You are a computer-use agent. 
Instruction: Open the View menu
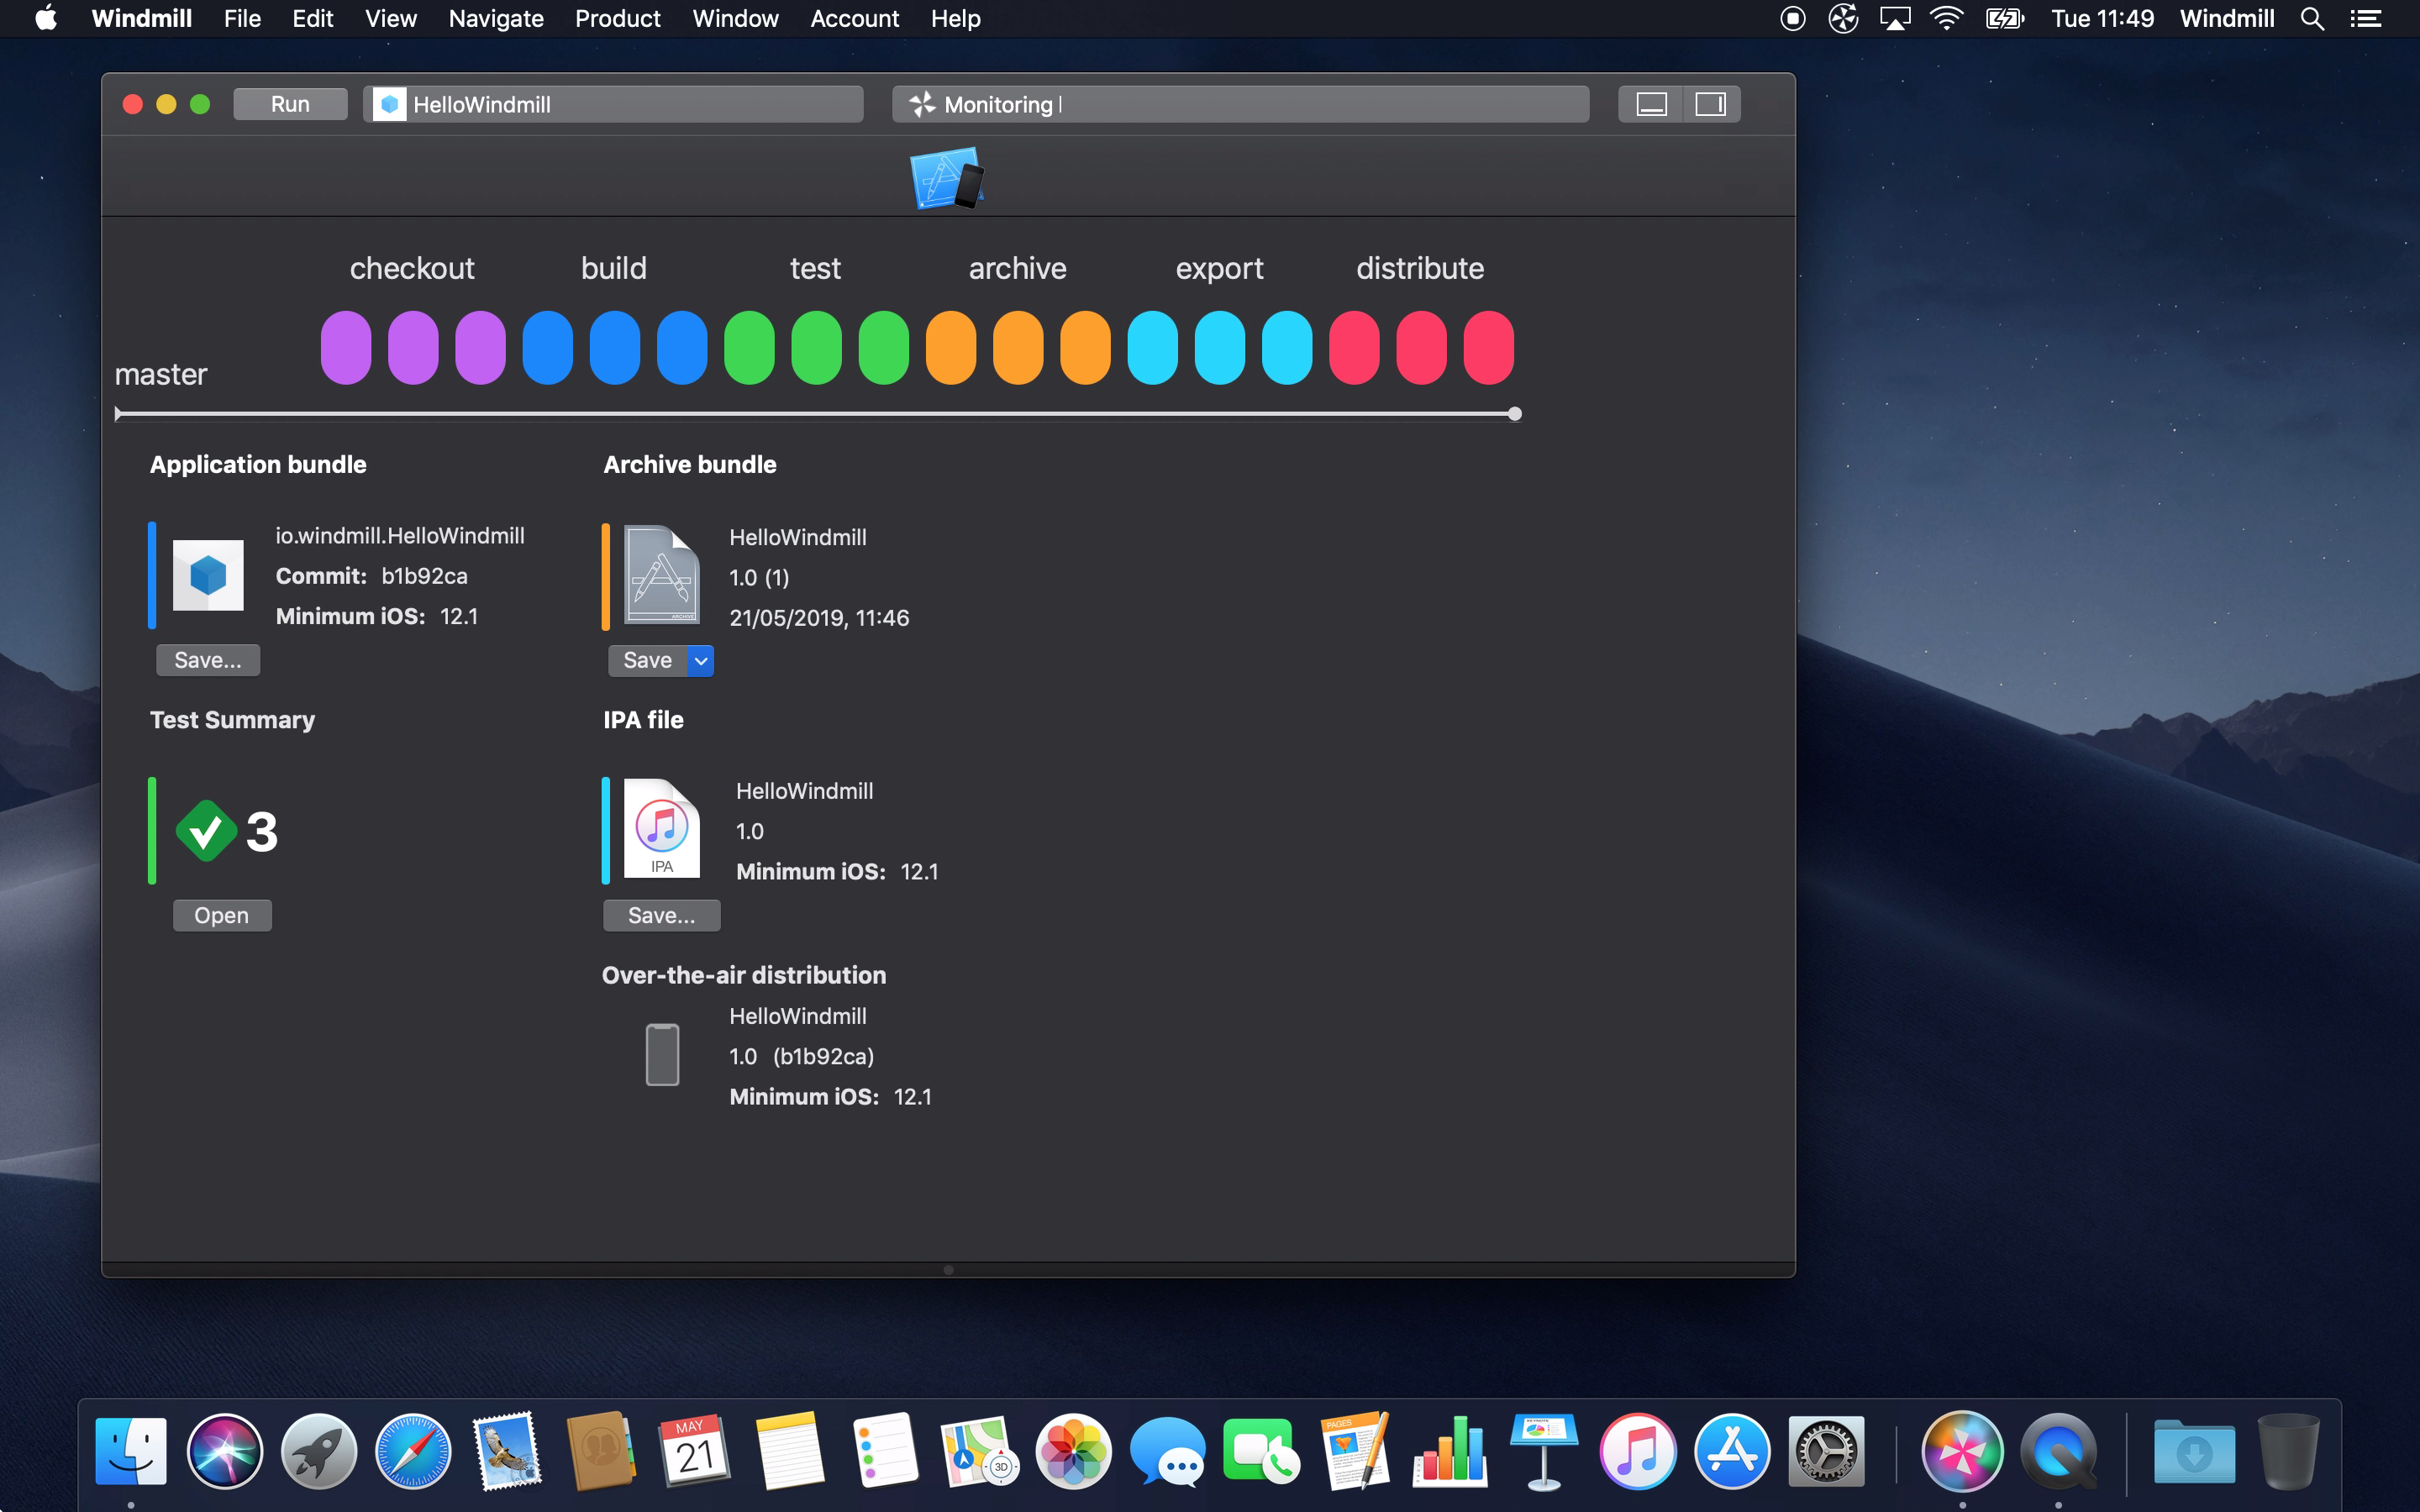point(390,18)
